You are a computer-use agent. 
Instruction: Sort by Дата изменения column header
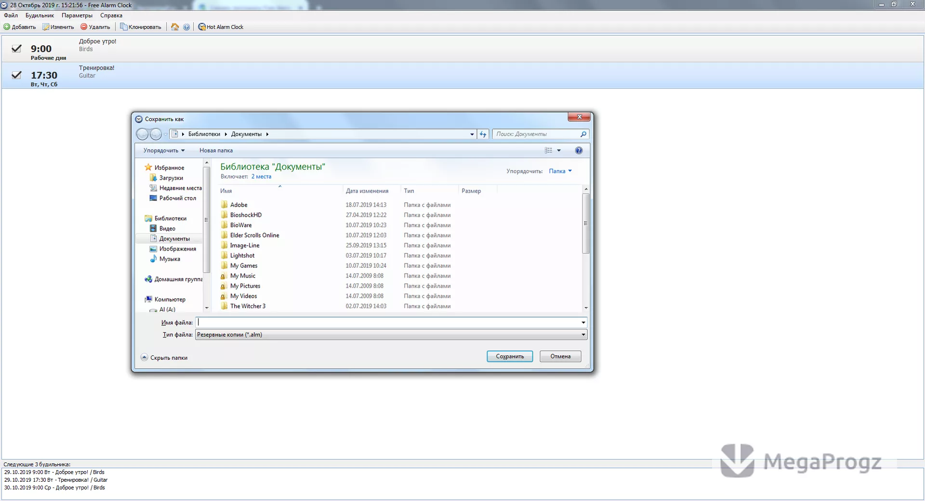point(371,191)
